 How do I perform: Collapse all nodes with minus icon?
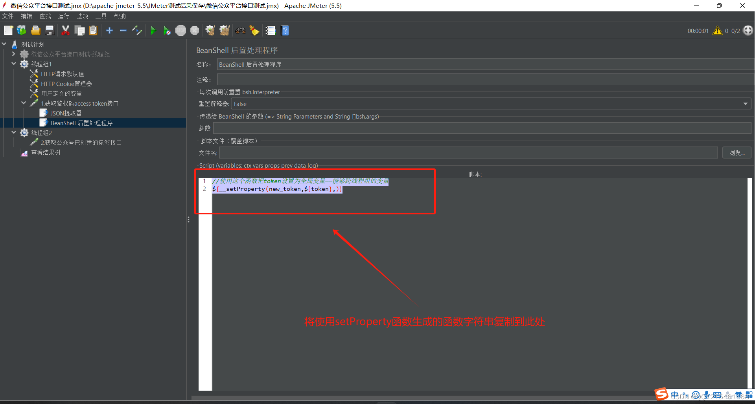pos(123,30)
